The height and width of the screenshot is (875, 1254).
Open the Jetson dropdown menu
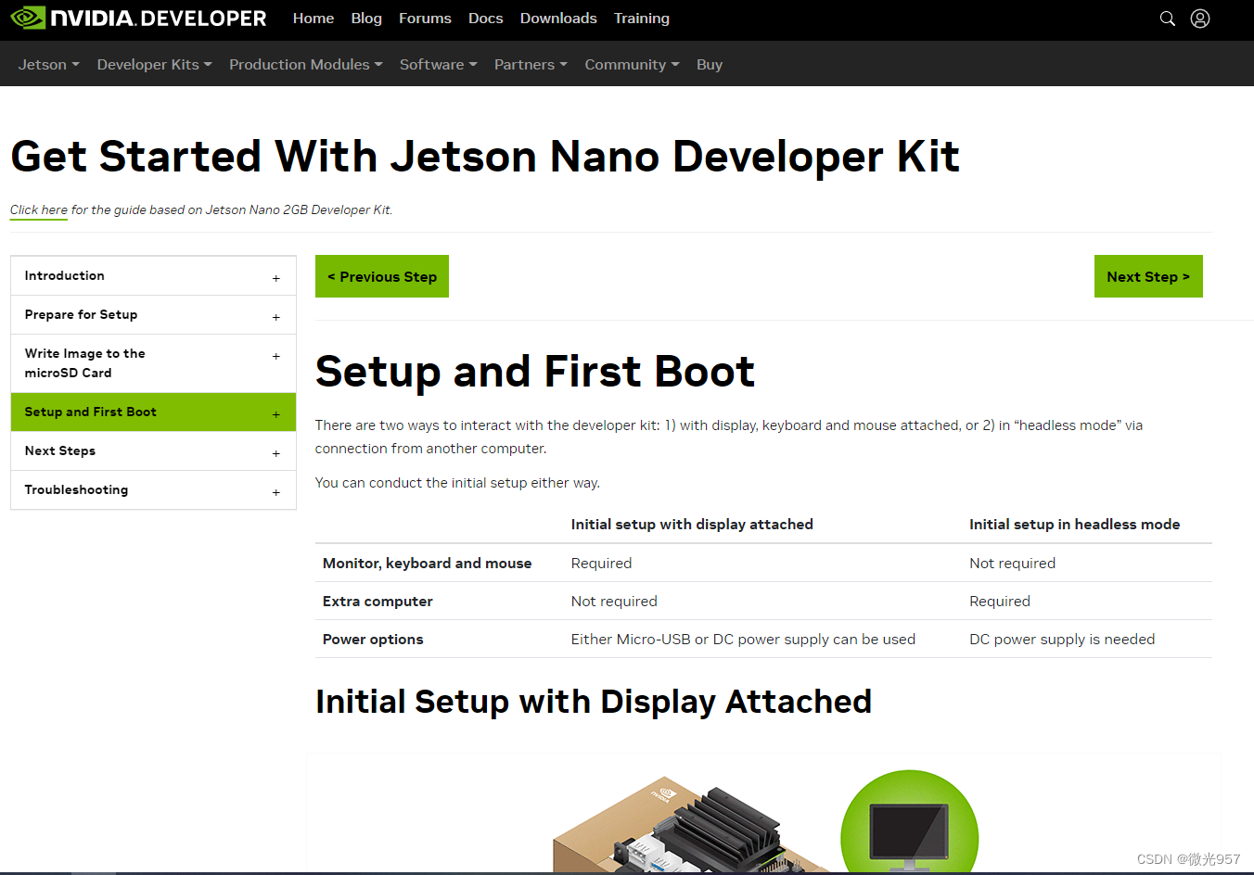(x=49, y=64)
